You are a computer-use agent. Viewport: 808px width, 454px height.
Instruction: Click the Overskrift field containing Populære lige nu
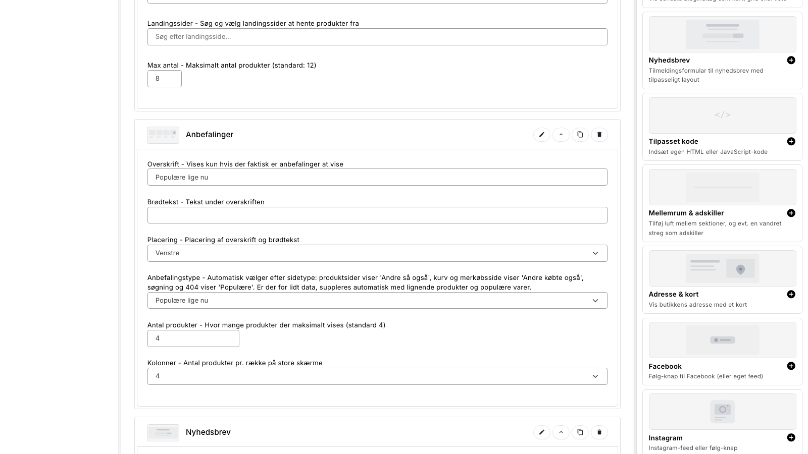pos(377,177)
